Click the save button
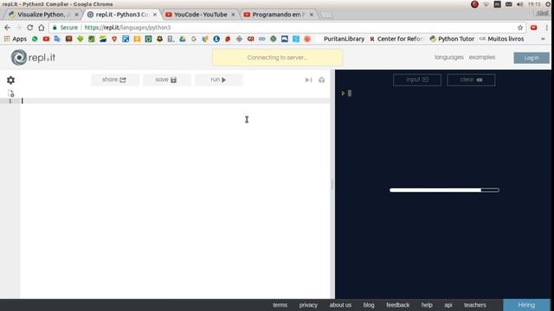This screenshot has width=554, height=311. 166,79
